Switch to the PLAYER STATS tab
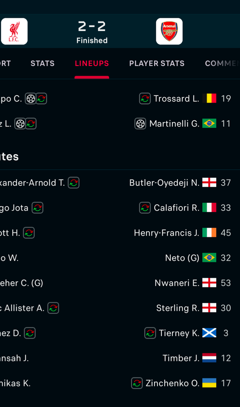The width and height of the screenshot is (240, 407). coord(157,63)
